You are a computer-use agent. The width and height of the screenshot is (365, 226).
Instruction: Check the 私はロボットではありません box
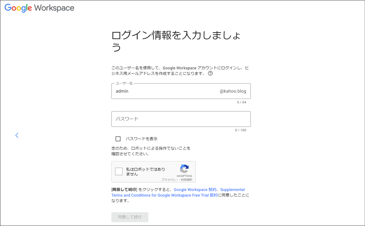pos(119,171)
